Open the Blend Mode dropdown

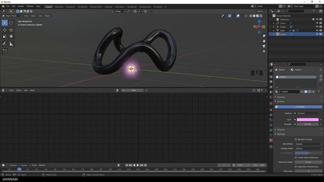(308, 144)
